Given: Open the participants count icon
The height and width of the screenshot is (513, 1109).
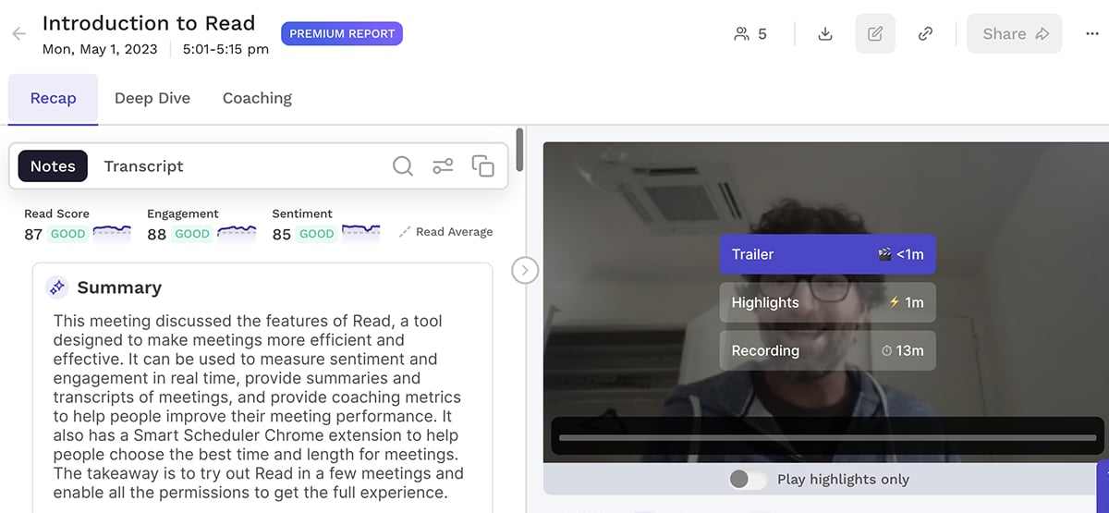Looking at the screenshot, I should pos(749,34).
